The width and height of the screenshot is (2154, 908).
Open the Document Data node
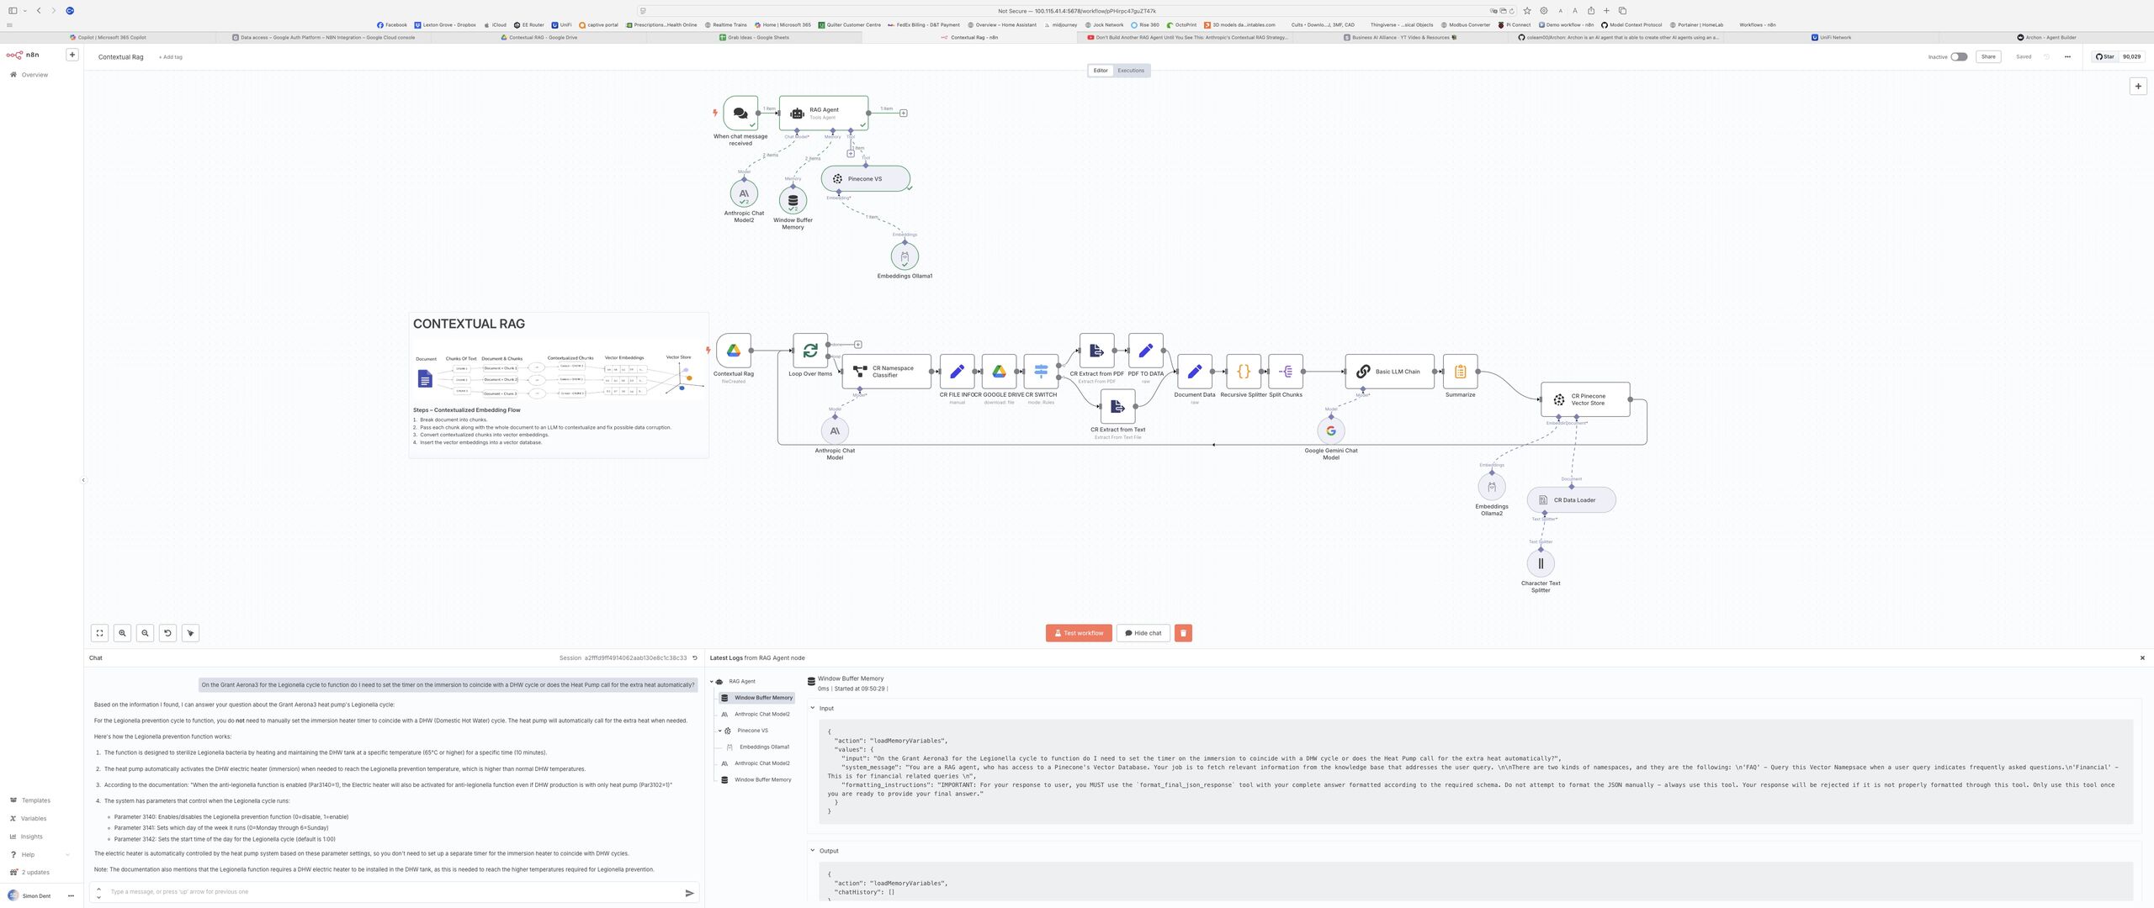click(1195, 372)
